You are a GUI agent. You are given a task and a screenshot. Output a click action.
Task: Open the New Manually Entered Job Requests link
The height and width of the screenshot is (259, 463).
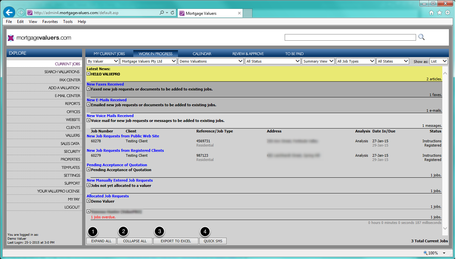pyautogui.click(x=120, y=180)
